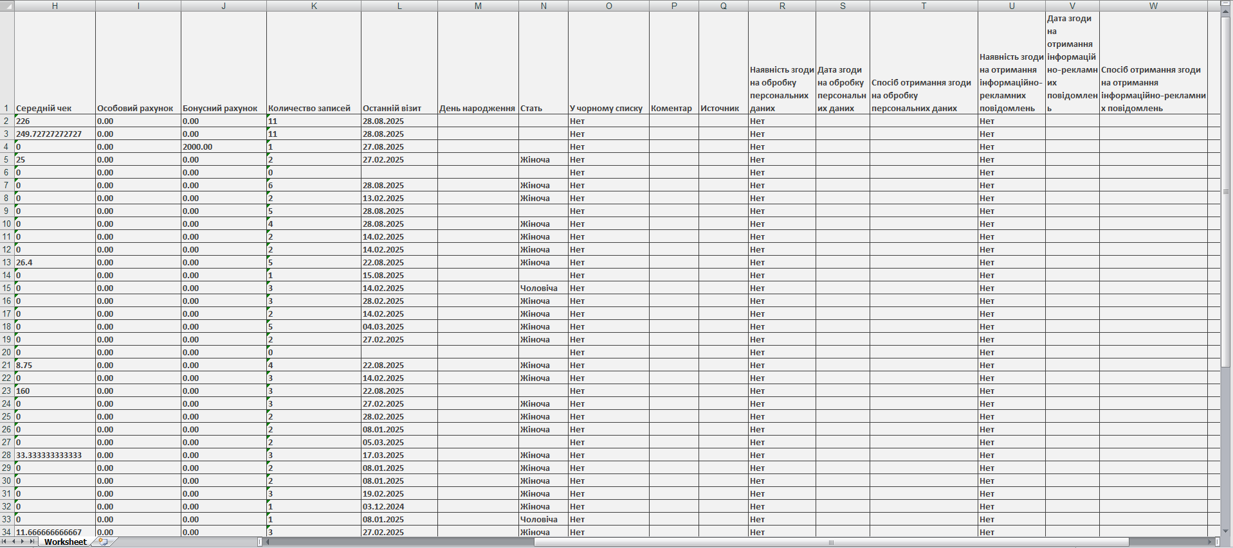
Task: Click cell with value 2000.00
Action: pos(223,146)
